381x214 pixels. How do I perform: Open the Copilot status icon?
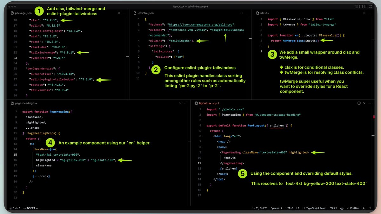[342, 208]
